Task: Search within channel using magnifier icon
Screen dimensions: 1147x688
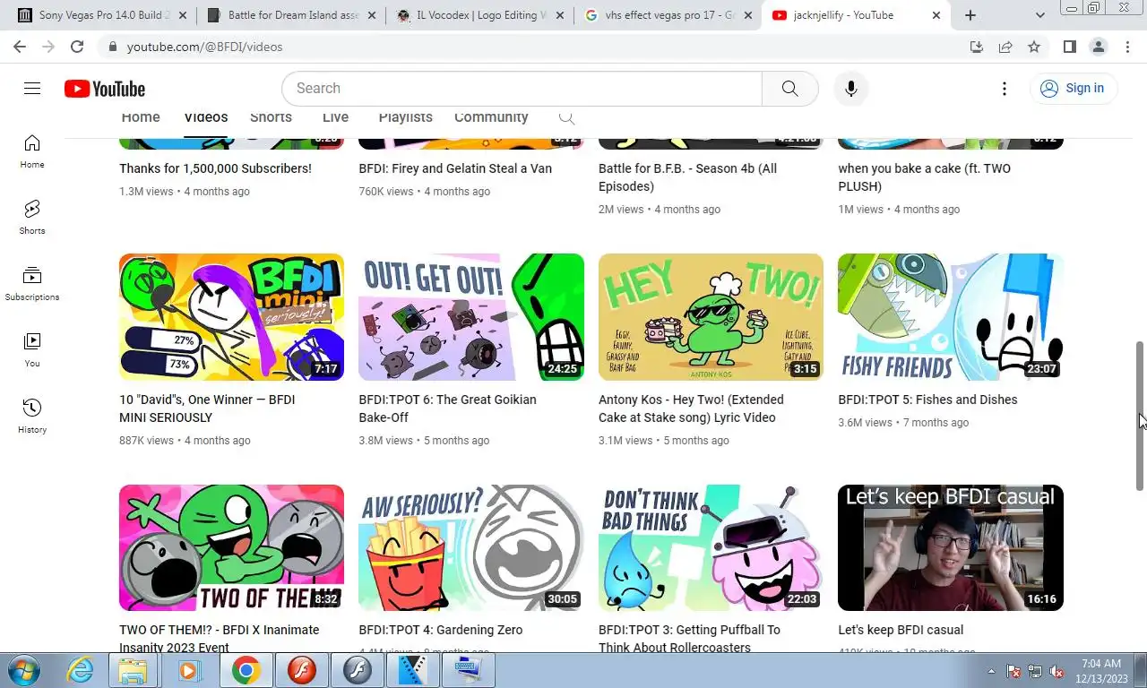Action: pyautogui.click(x=565, y=117)
